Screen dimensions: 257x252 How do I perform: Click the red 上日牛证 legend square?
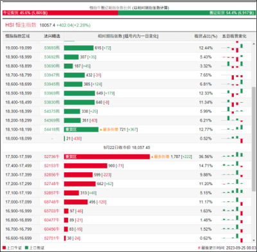click(4, 248)
